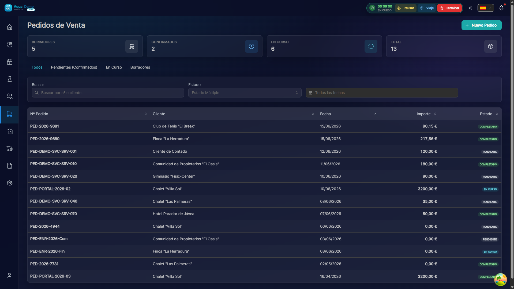Click client Hotel Parador de Jávea

tap(173, 214)
